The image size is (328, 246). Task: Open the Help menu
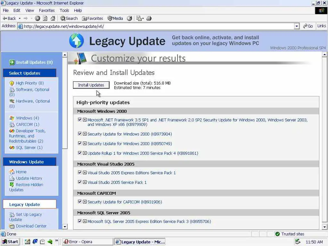pos(78,11)
